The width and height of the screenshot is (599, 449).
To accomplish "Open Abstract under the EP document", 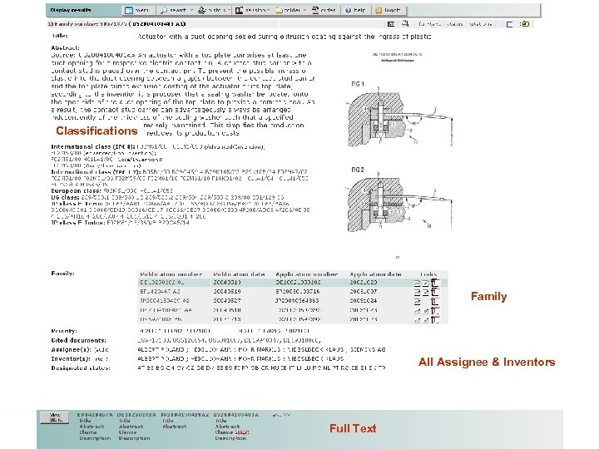I will (x=92, y=427).
